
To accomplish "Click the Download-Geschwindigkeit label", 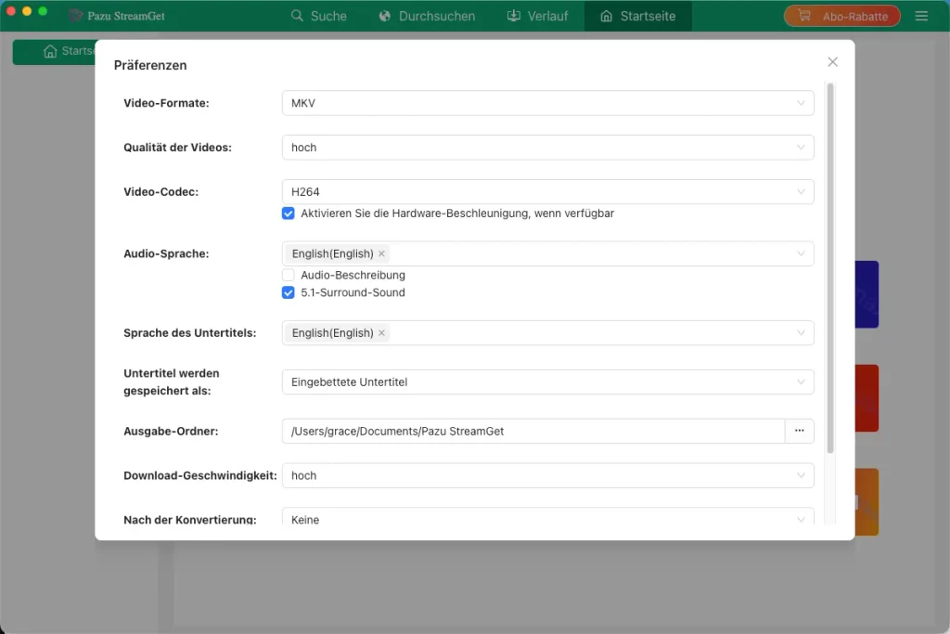I will pyautogui.click(x=200, y=475).
